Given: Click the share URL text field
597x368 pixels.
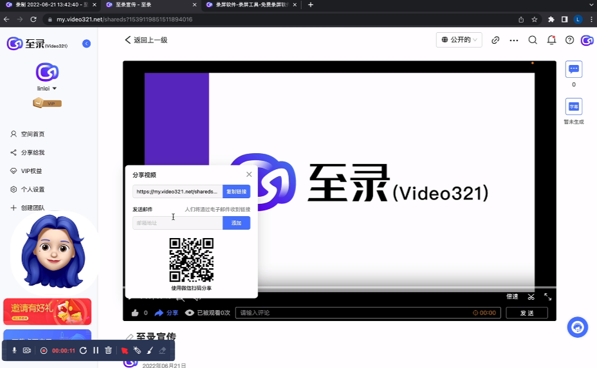Looking at the screenshot, I should pyautogui.click(x=178, y=192).
